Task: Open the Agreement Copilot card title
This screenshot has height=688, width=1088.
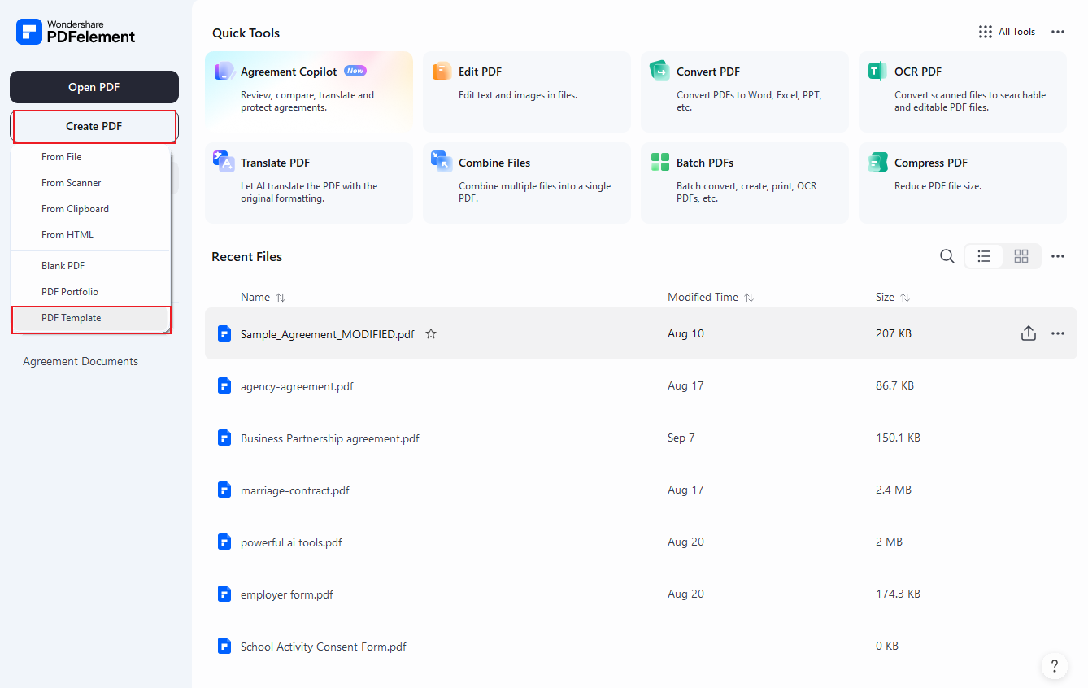Action: 289,72
